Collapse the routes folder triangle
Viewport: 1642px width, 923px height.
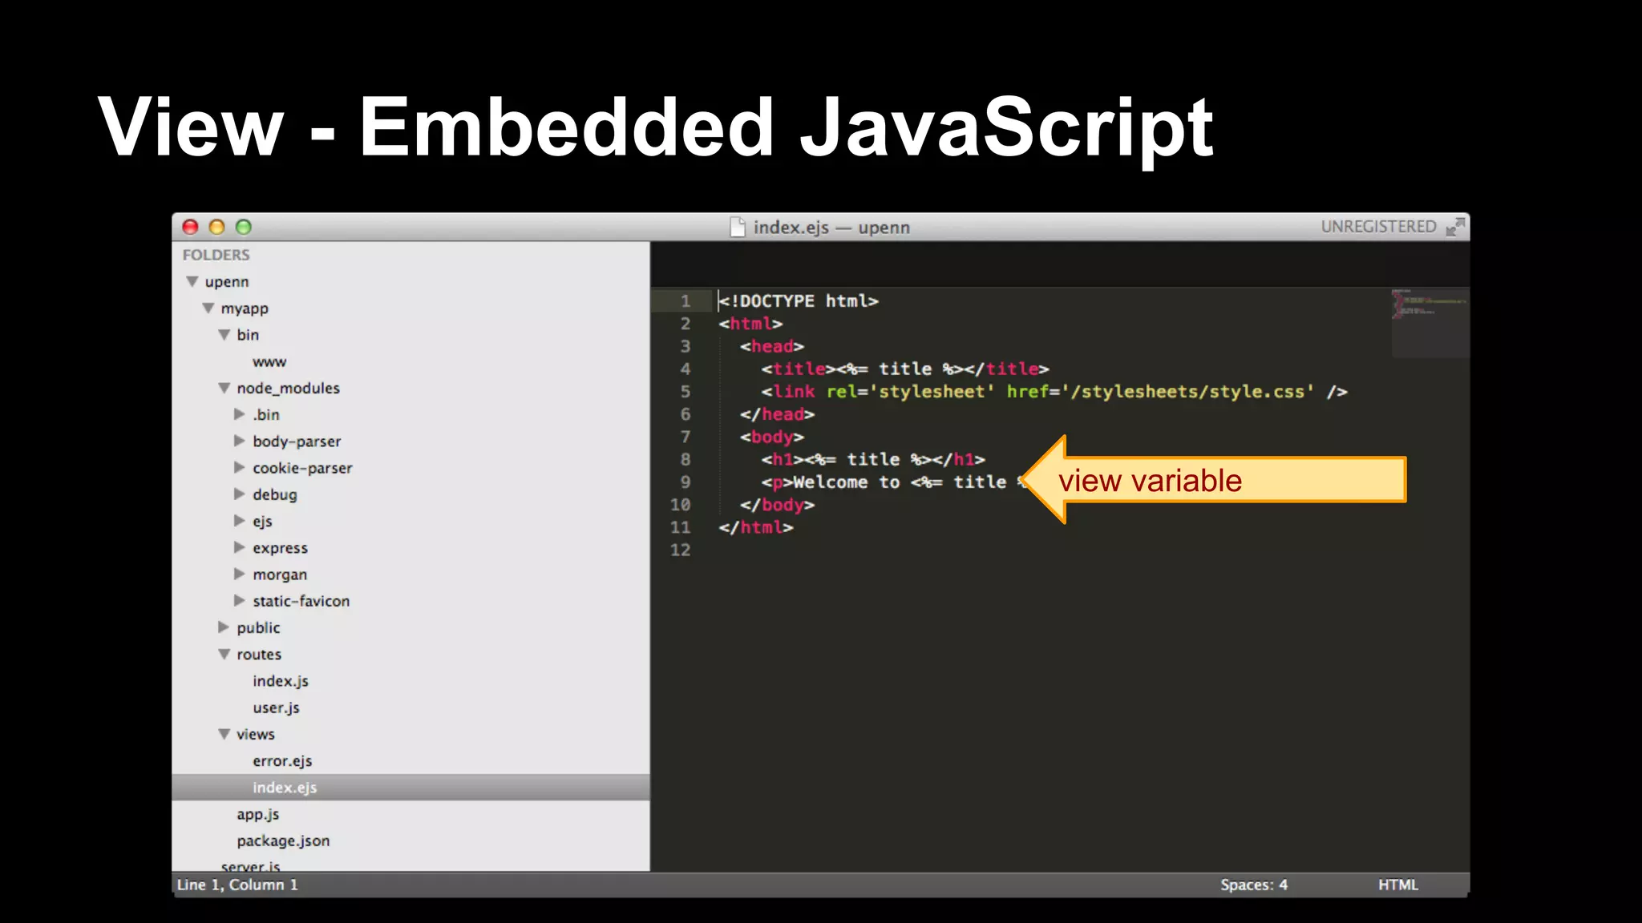[x=224, y=655]
